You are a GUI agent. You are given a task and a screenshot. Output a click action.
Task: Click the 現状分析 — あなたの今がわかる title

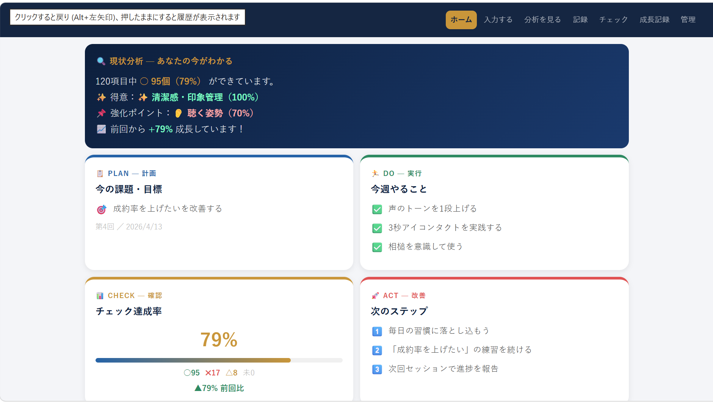(x=171, y=61)
